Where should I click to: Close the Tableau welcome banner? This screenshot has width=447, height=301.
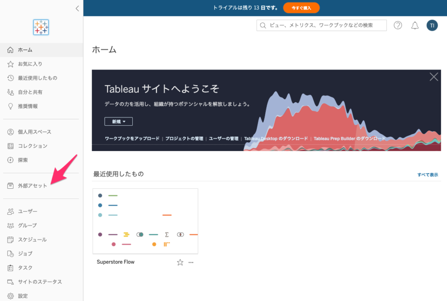pyautogui.click(x=434, y=77)
